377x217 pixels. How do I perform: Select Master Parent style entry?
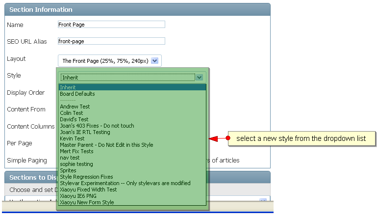[106, 145]
